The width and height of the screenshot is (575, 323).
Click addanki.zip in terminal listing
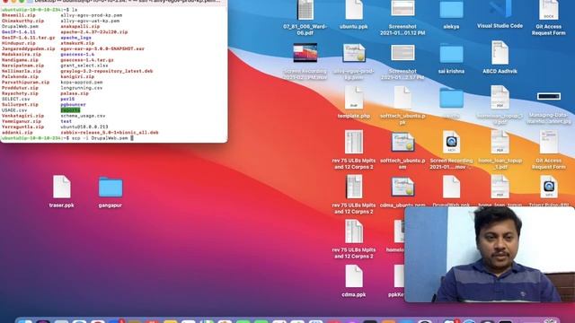[x=17, y=132]
